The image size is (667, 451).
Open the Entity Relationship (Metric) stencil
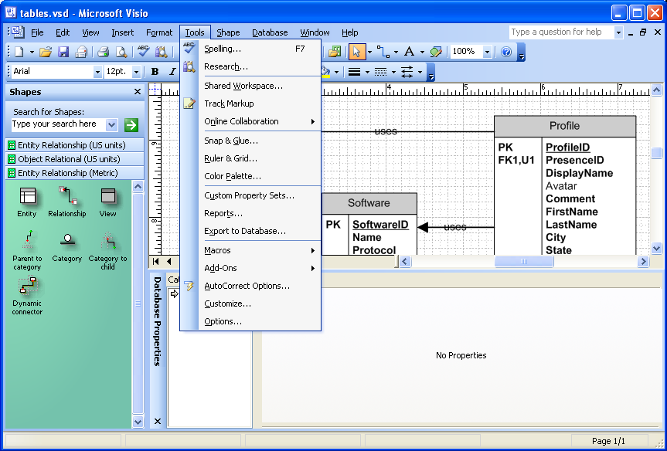point(68,173)
